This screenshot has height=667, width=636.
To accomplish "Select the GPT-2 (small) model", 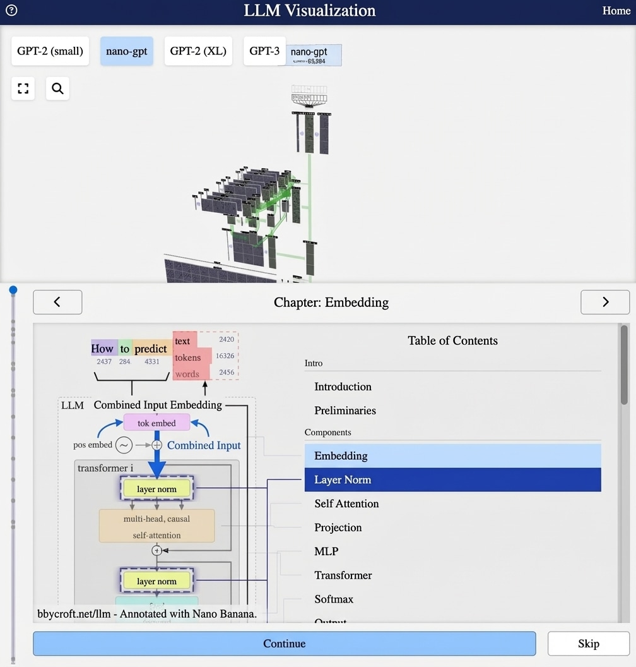I will [x=50, y=51].
